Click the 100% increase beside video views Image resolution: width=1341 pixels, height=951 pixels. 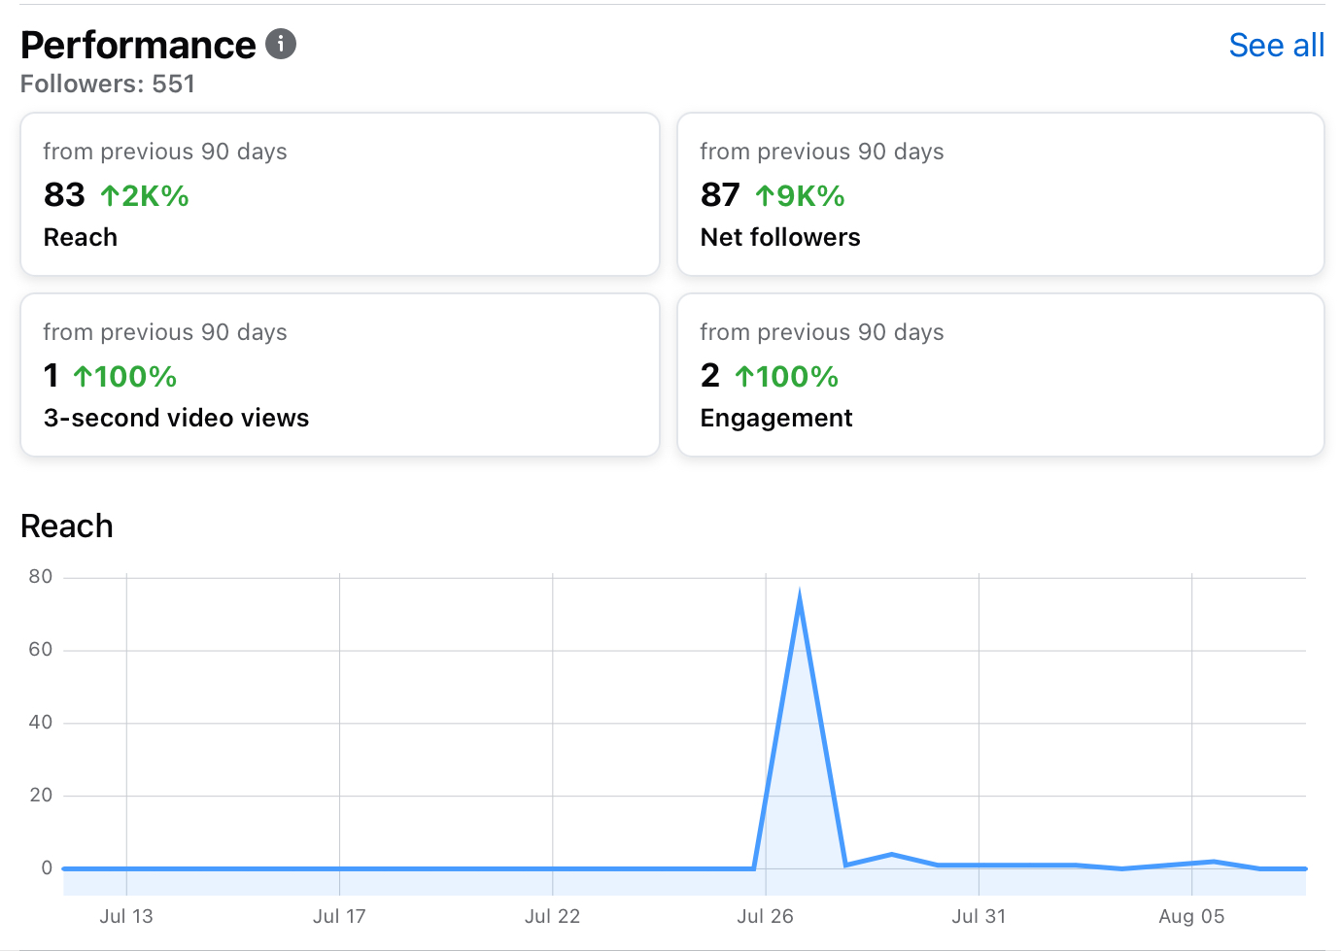coord(124,377)
